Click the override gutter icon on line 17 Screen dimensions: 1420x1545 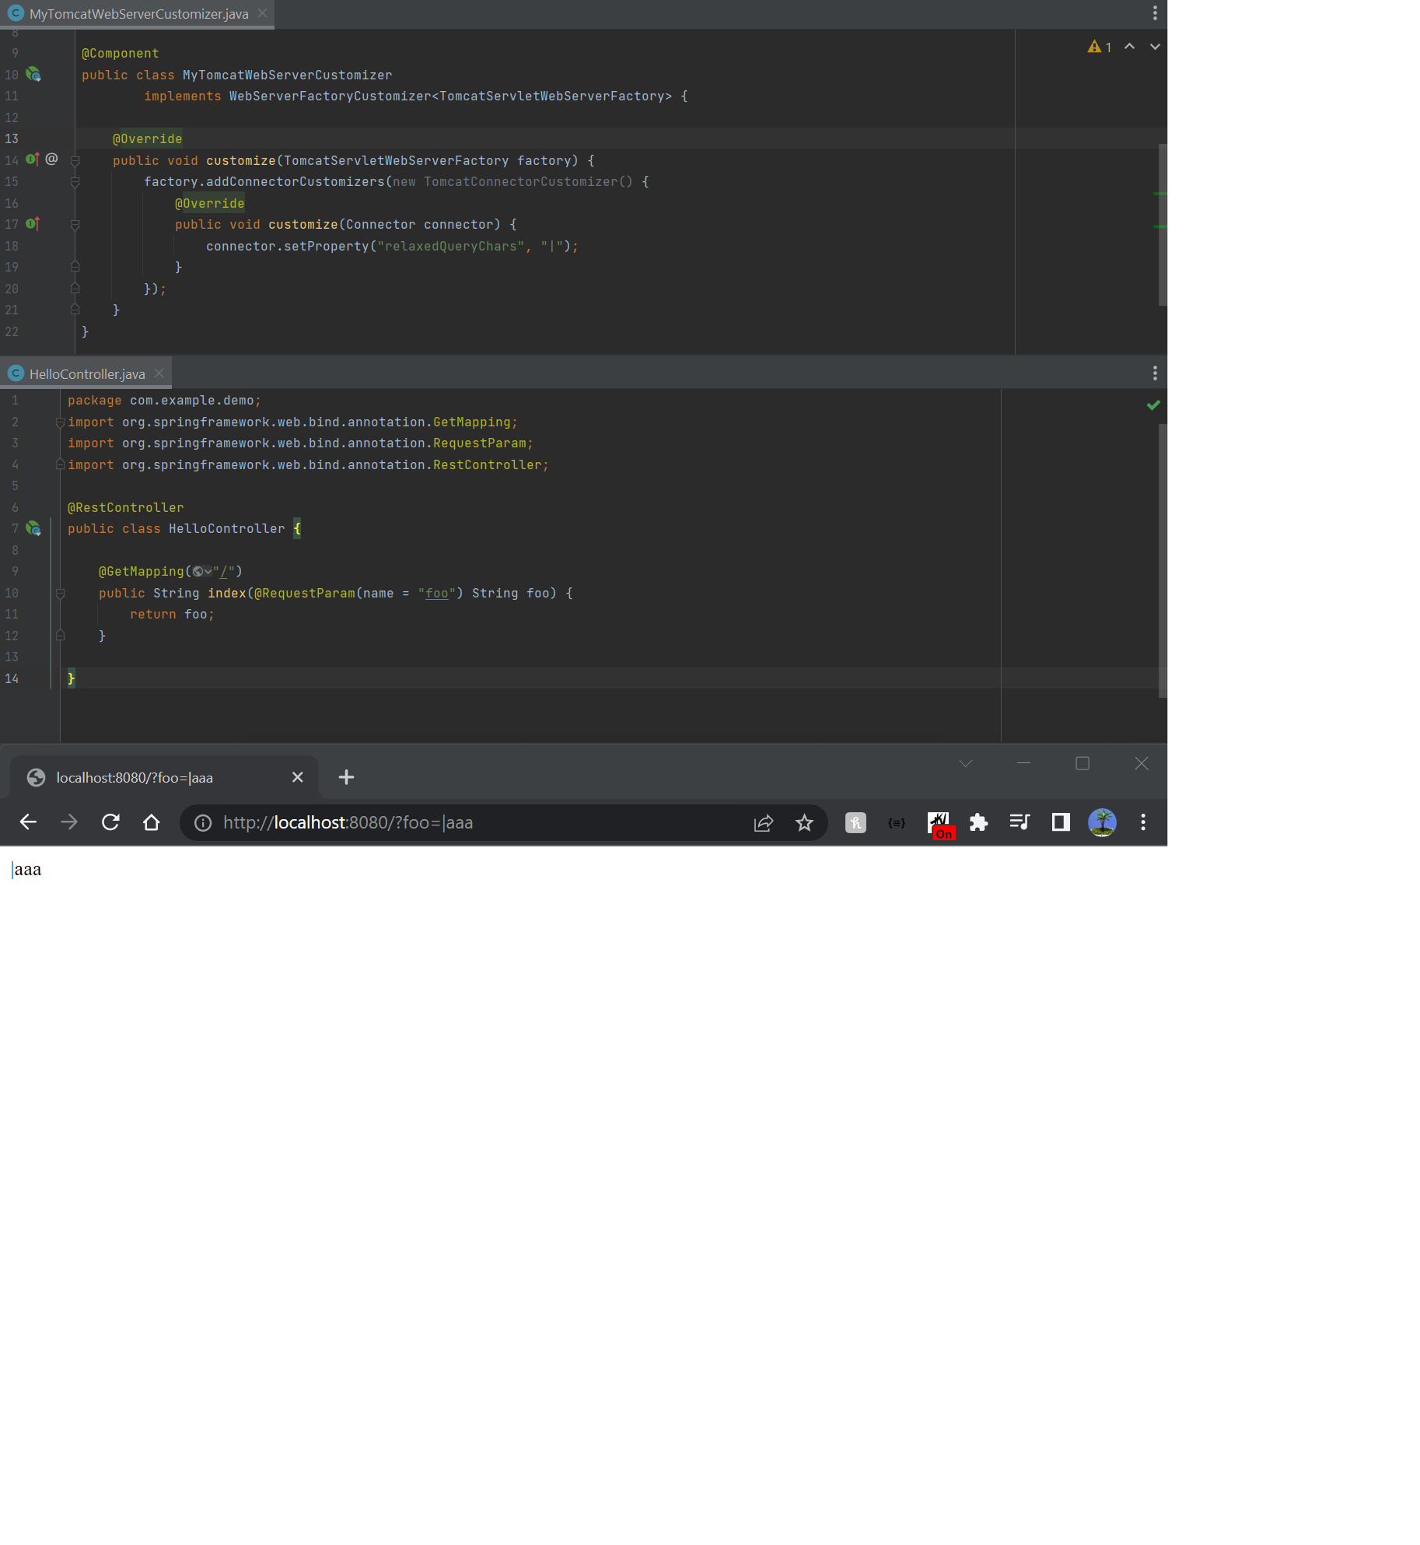coord(33,224)
